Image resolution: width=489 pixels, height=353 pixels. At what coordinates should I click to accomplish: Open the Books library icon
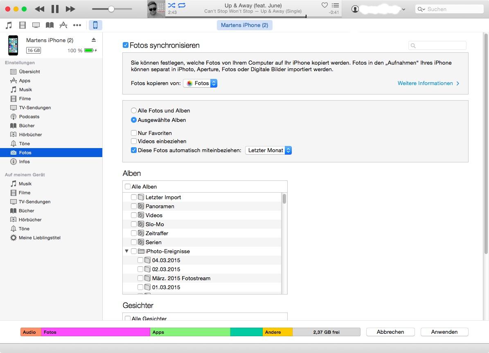[50, 25]
